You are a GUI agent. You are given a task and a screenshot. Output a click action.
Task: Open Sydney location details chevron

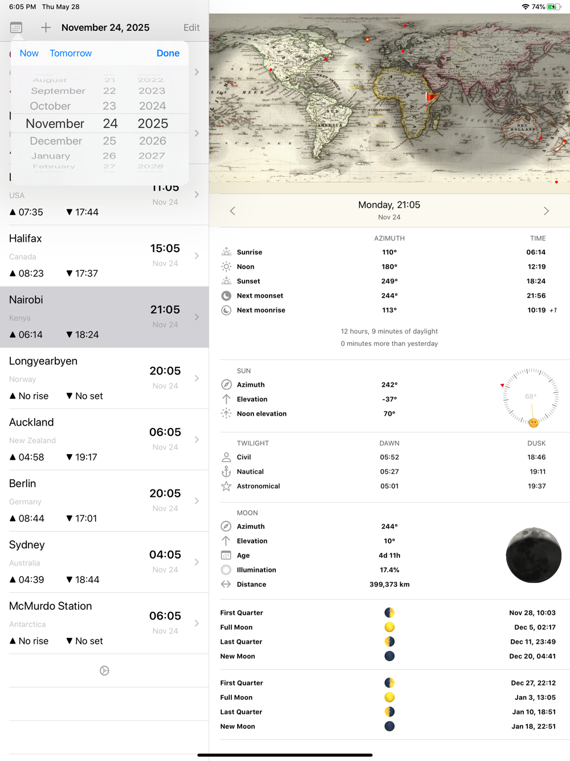point(197,562)
